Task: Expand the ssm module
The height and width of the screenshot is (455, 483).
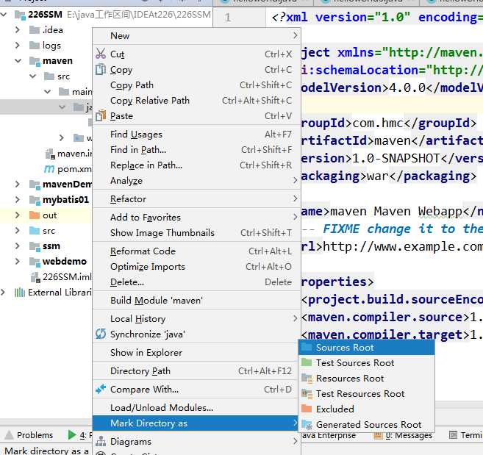Action: (18, 246)
